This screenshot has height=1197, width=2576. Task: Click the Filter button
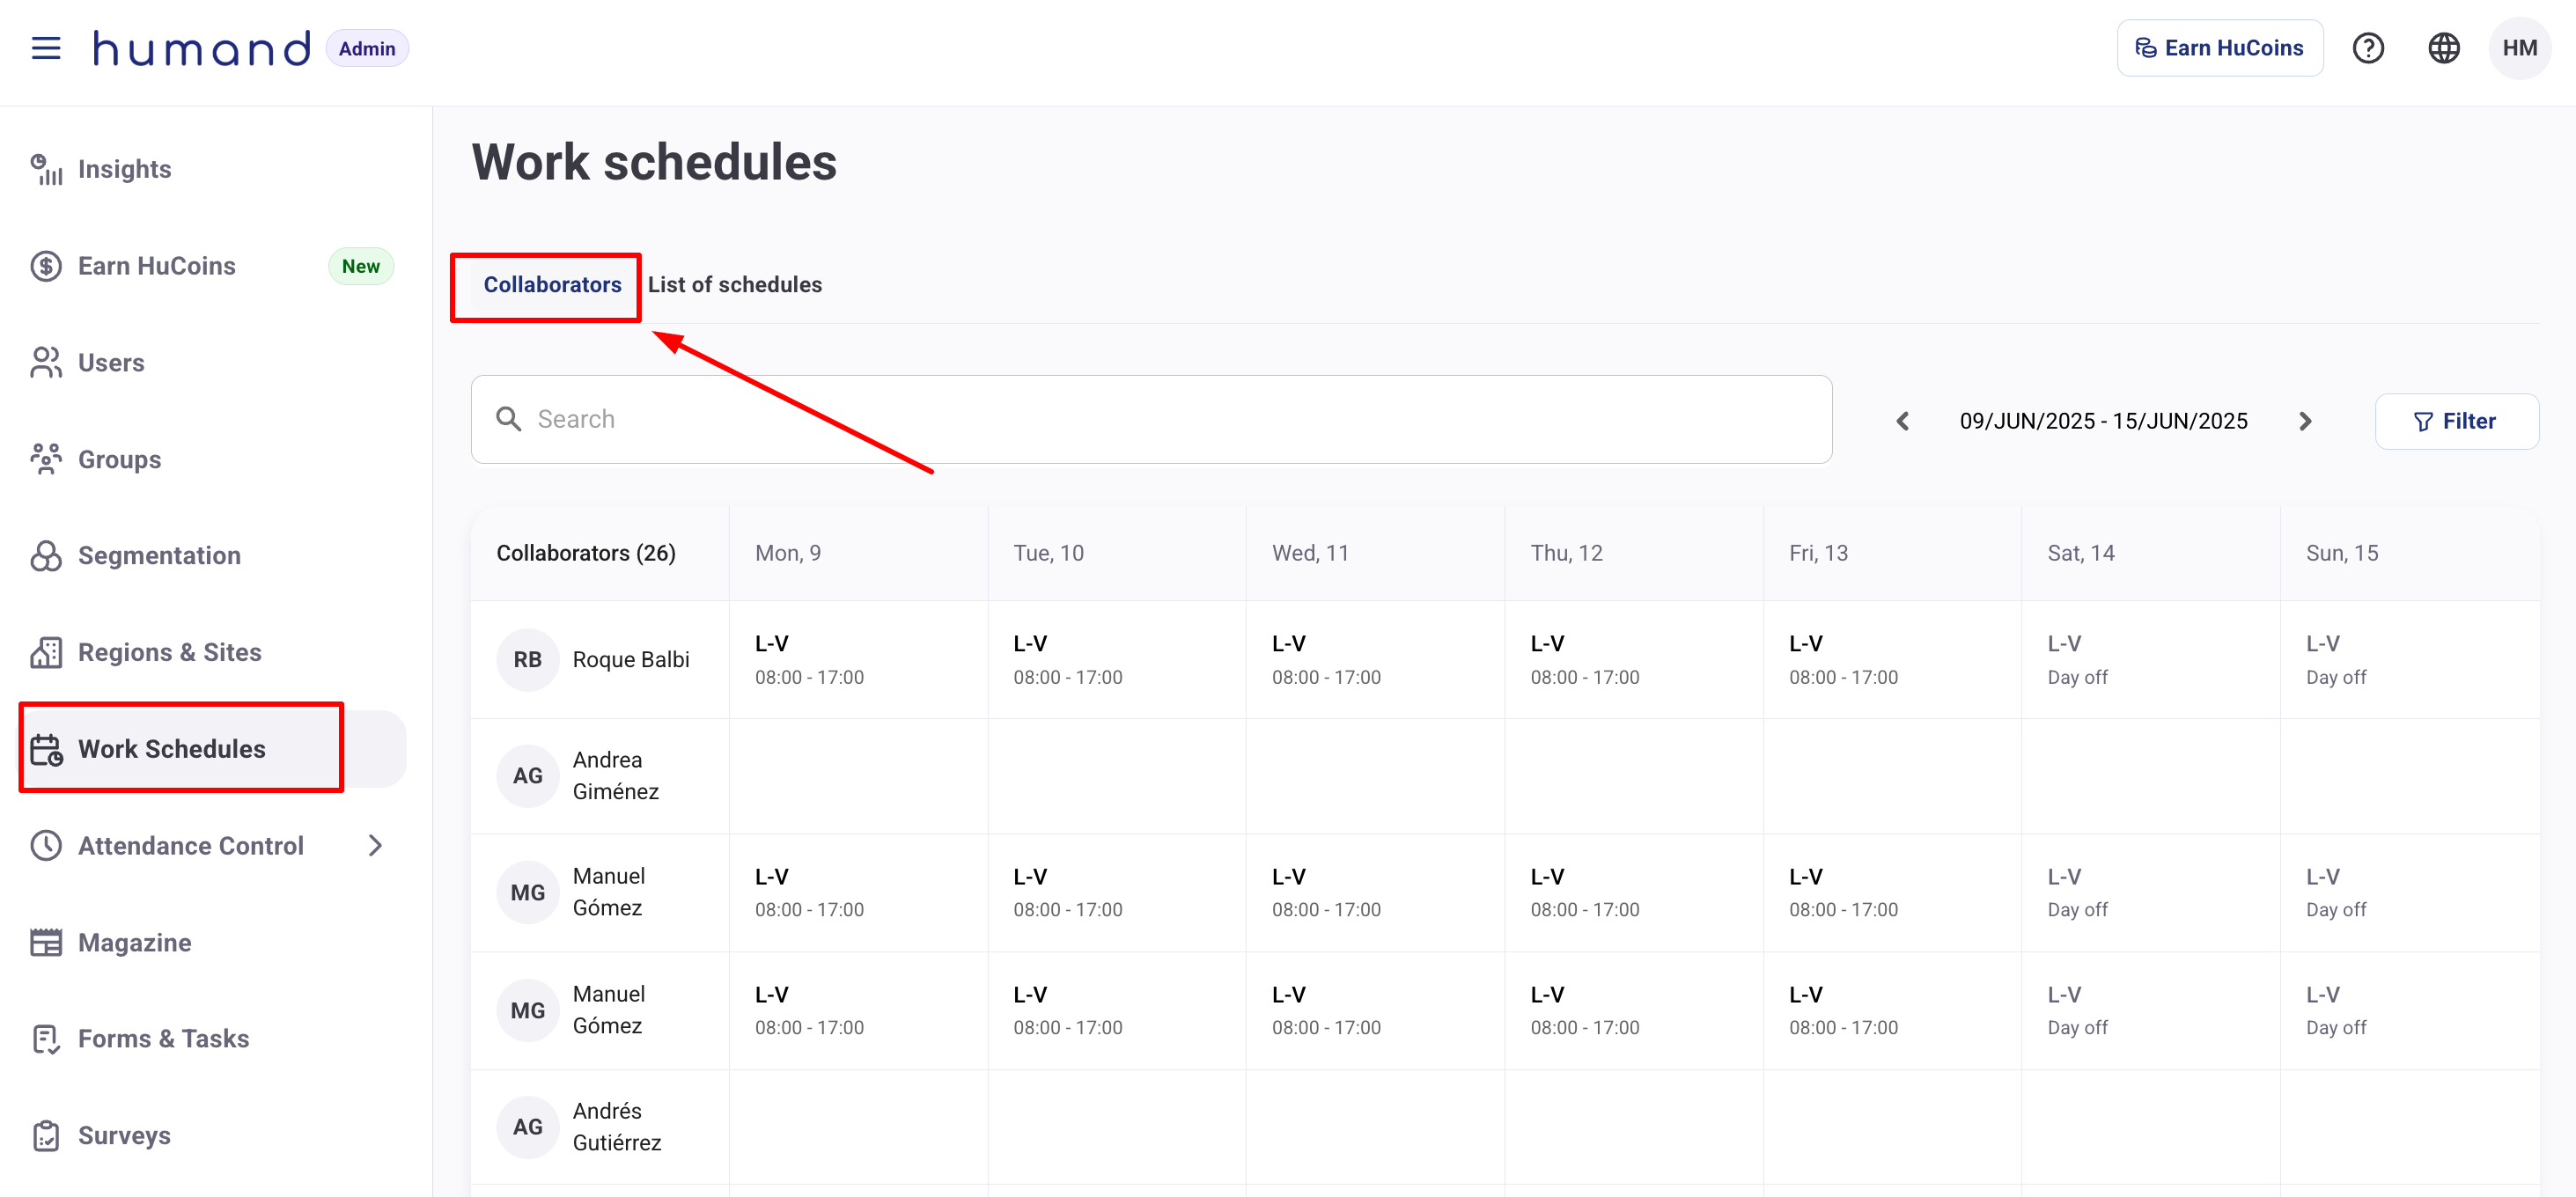click(2455, 421)
